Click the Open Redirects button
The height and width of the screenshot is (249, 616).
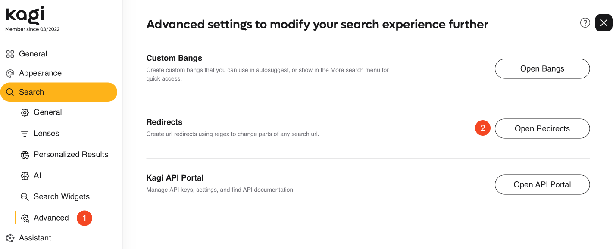[x=542, y=128]
